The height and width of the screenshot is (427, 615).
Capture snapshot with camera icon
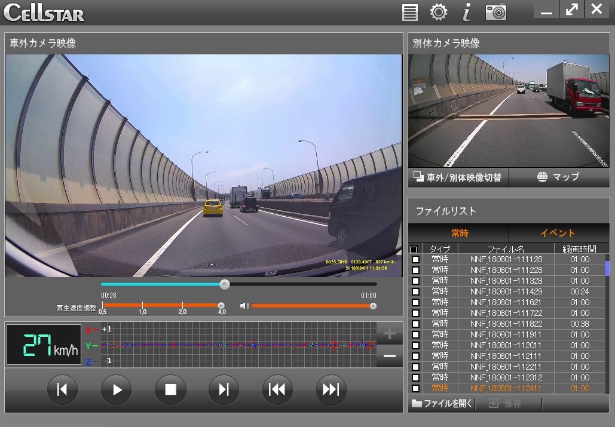(x=496, y=12)
